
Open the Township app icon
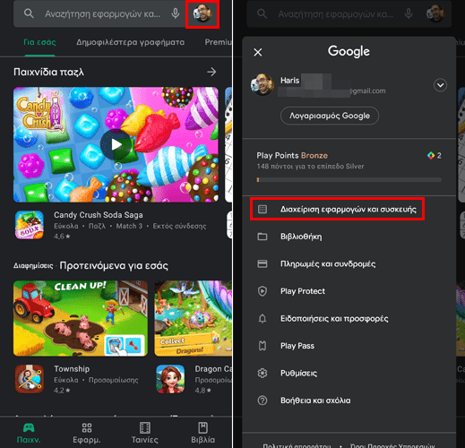point(30,379)
